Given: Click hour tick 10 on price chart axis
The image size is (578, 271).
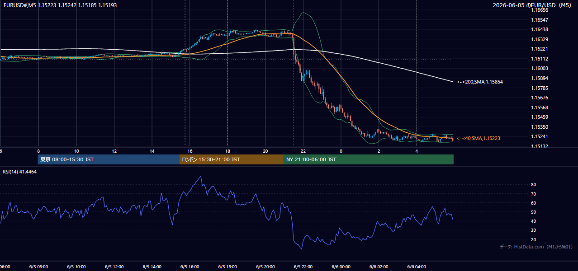Looking at the screenshot, I should (76, 151).
